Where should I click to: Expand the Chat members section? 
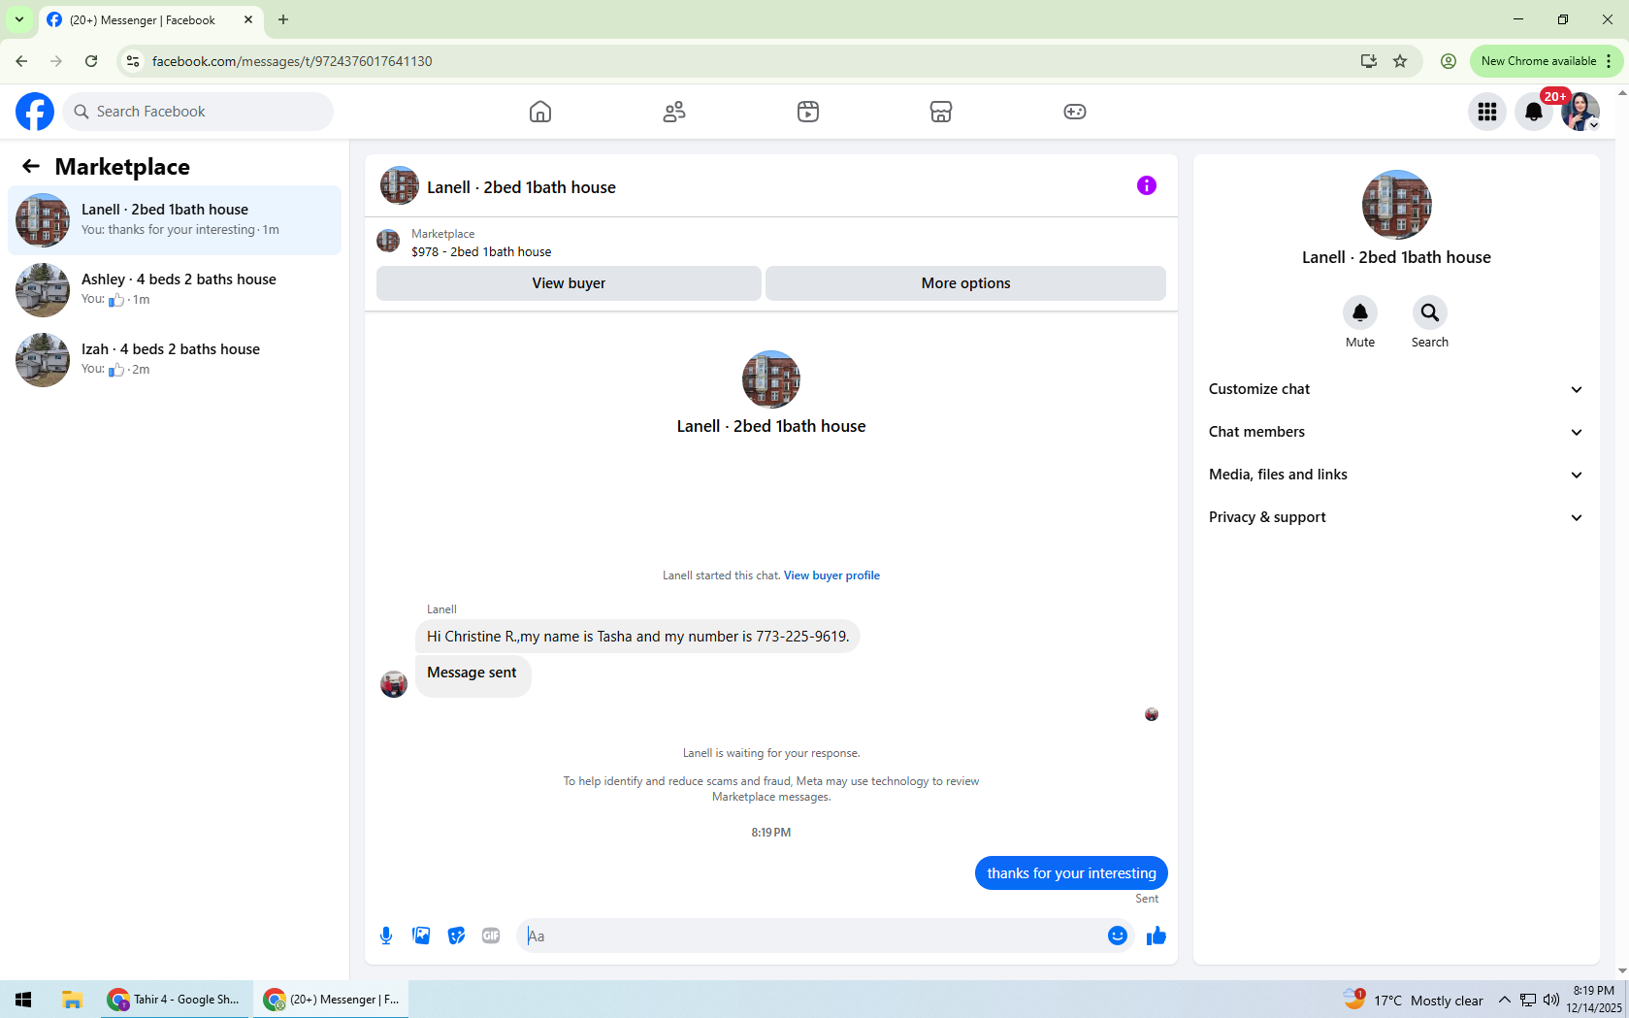coord(1396,432)
